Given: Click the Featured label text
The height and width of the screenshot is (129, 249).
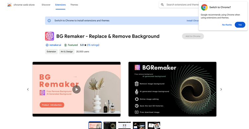Looking at the screenshot, I should click(73, 45).
